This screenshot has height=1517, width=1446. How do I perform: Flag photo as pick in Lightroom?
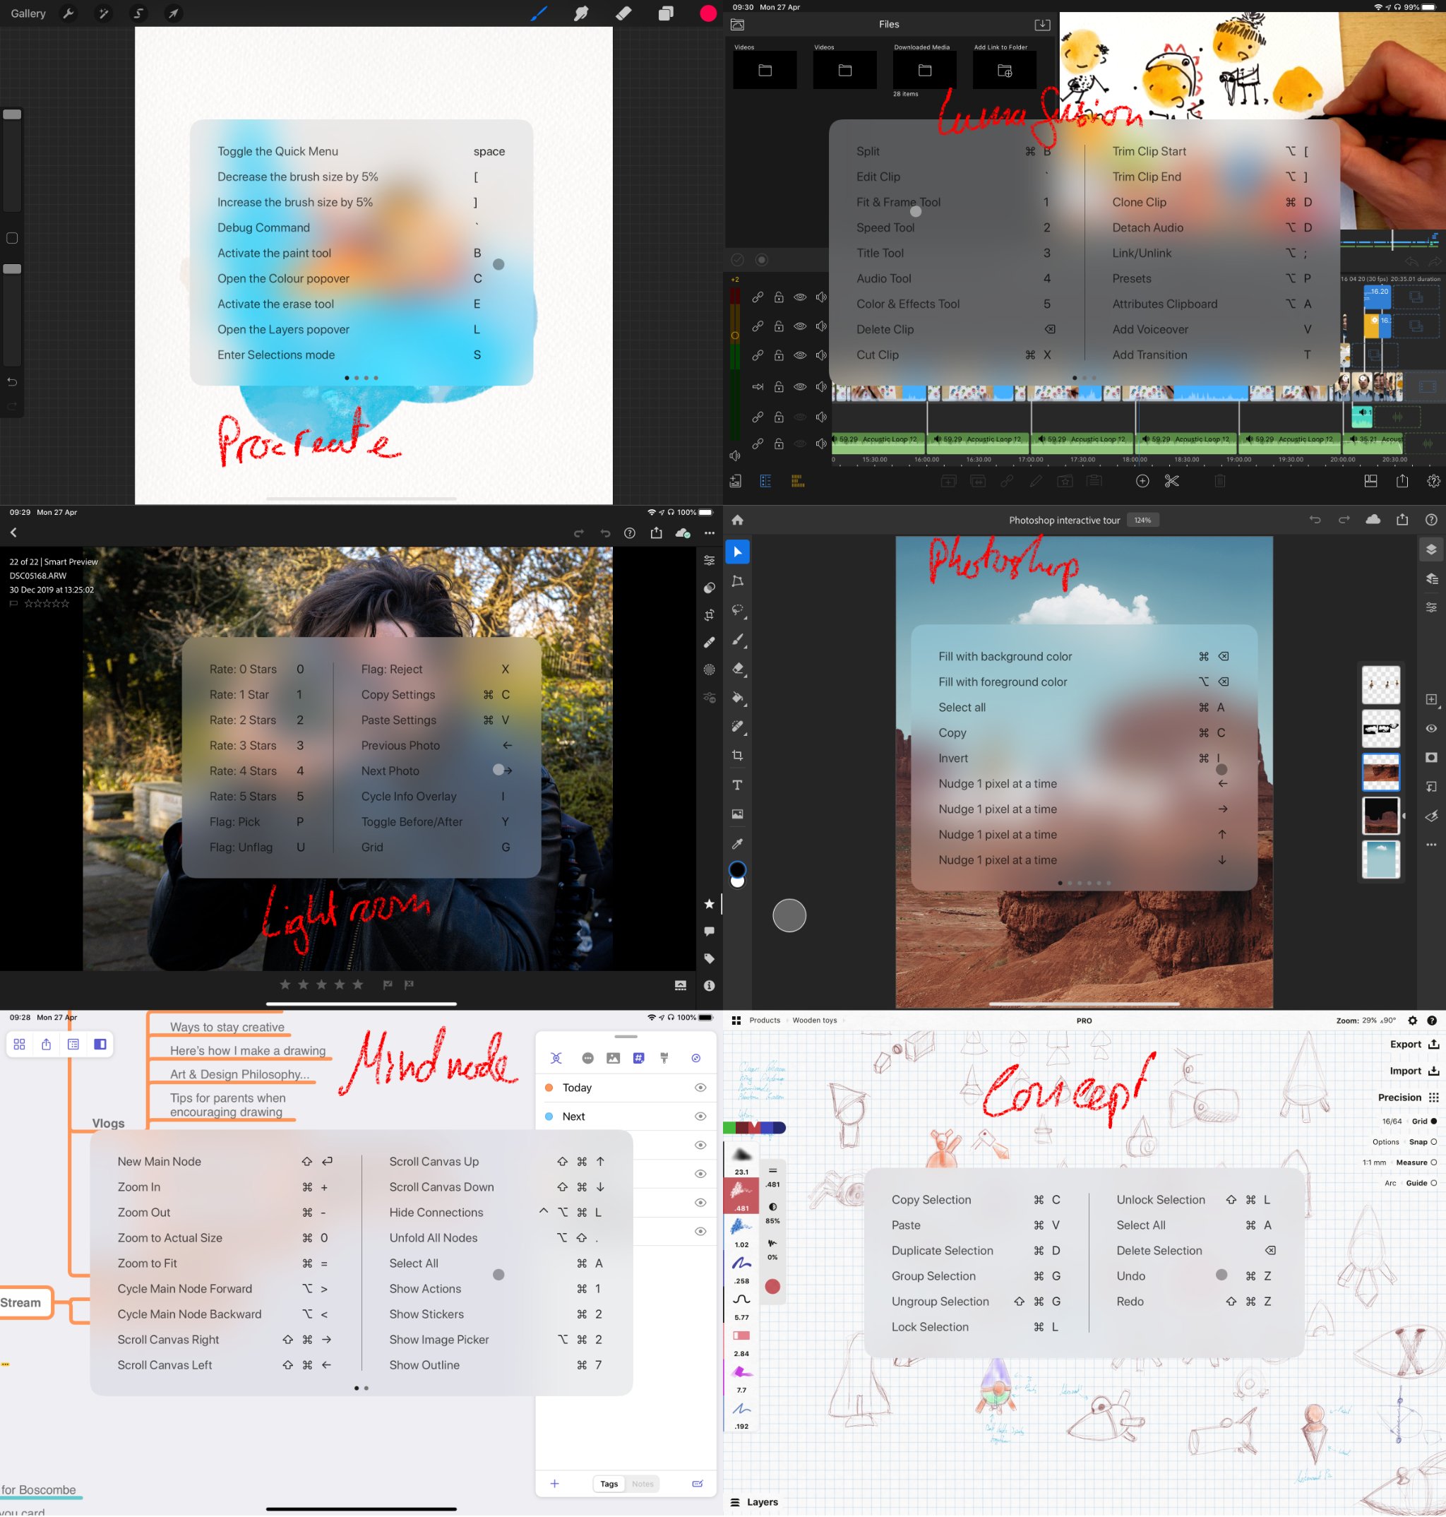tap(388, 984)
